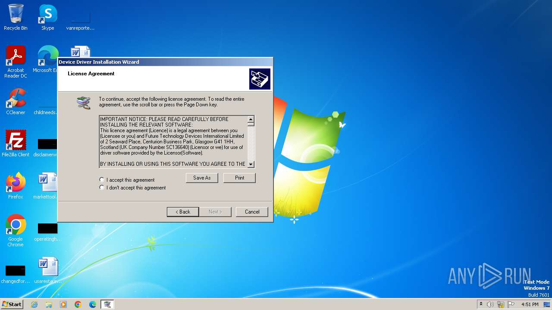
Task: Click the 'License Agreement' heading text
Action: pos(91,74)
